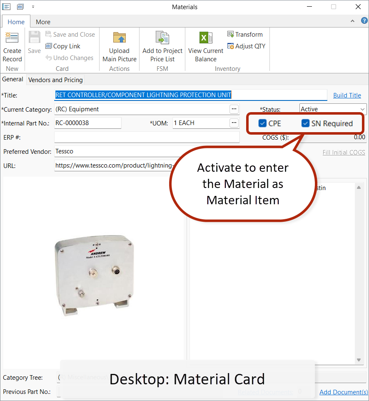Click the Build Title link

click(347, 95)
